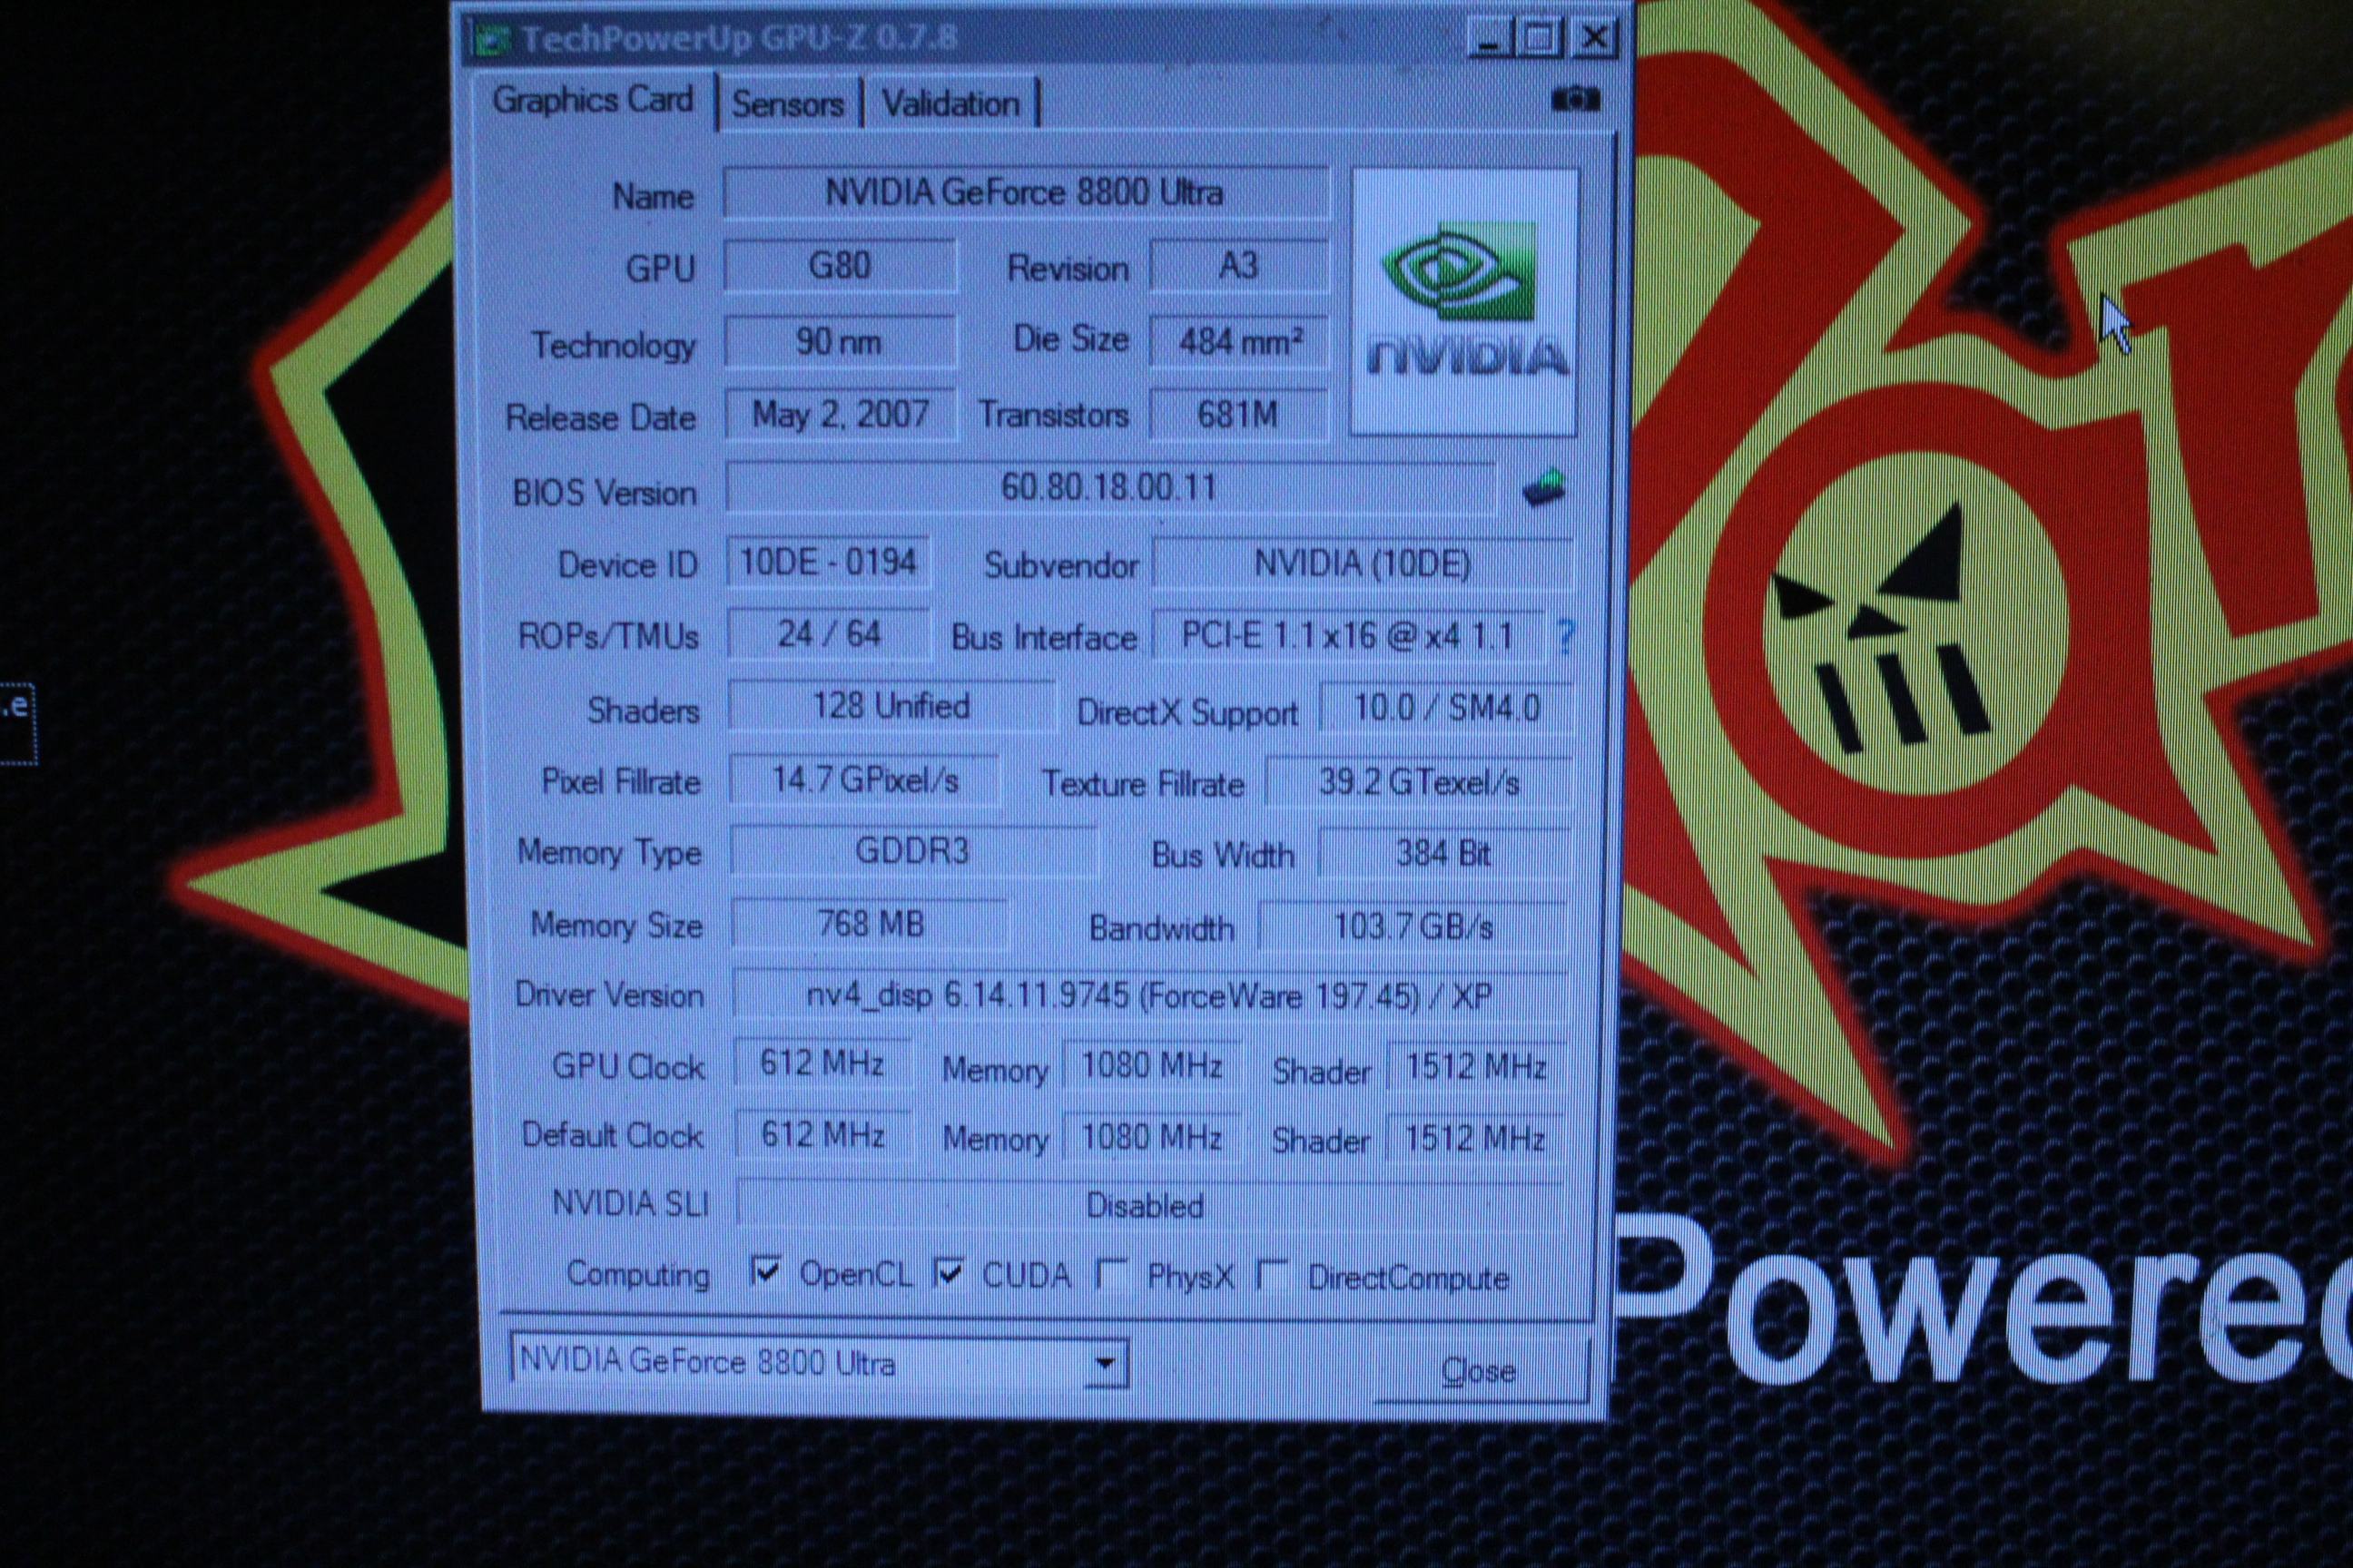
Task: Click the NVIDIA SLI field showing Disabled
Action: coord(1148,1205)
